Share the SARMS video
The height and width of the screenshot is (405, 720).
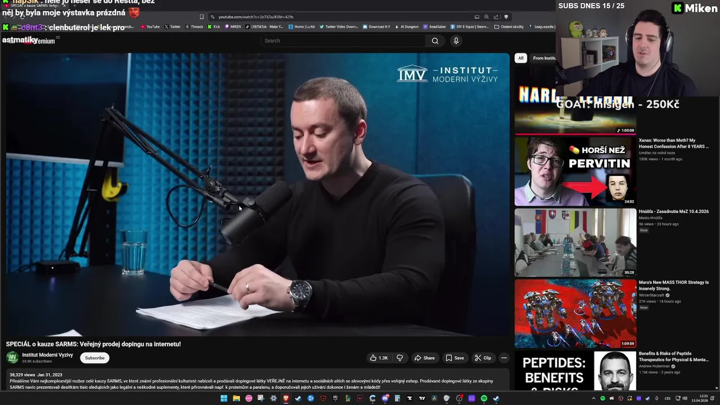pos(424,358)
